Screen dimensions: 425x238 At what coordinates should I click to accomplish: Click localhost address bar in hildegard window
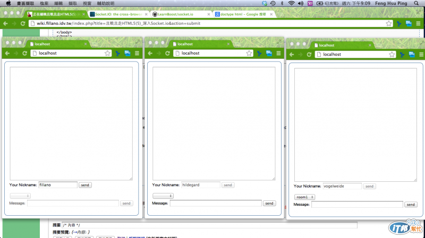pos(213,54)
